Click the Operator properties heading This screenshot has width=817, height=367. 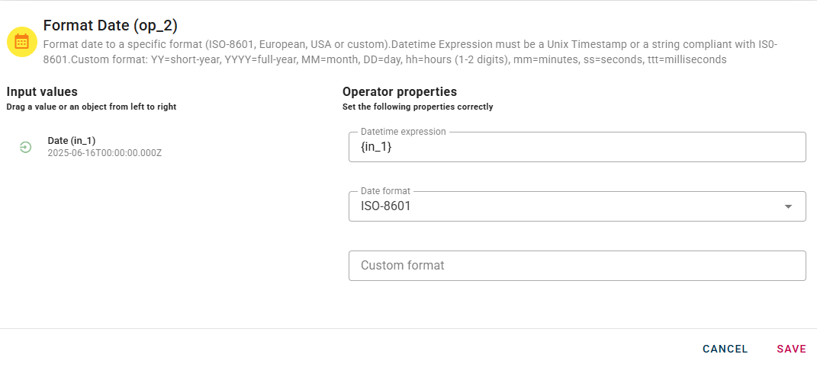(400, 92)
